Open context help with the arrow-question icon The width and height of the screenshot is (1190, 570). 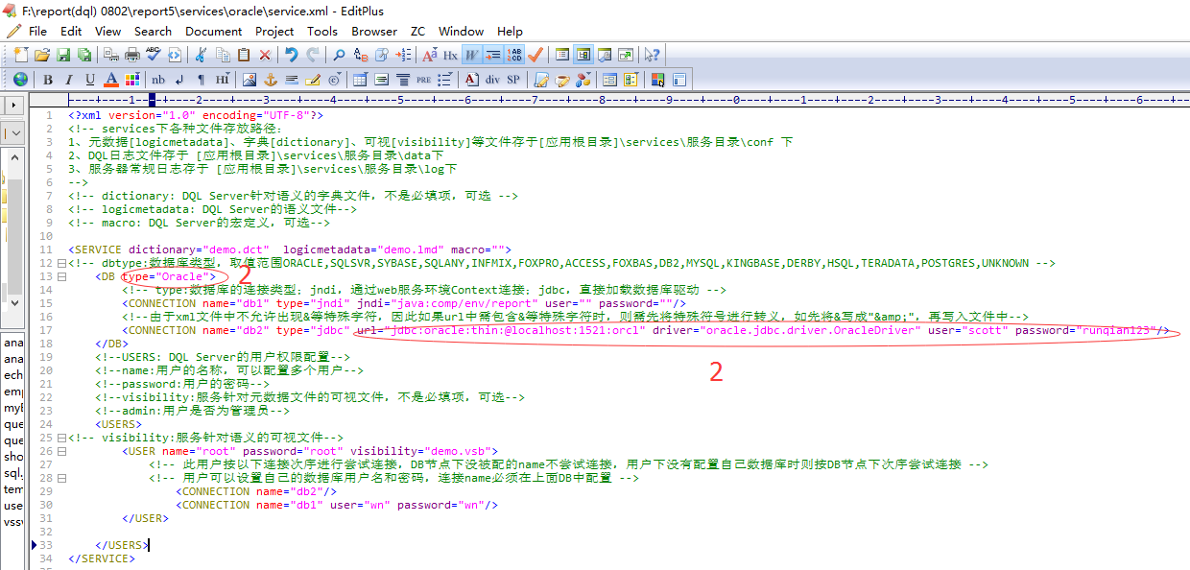651,55
